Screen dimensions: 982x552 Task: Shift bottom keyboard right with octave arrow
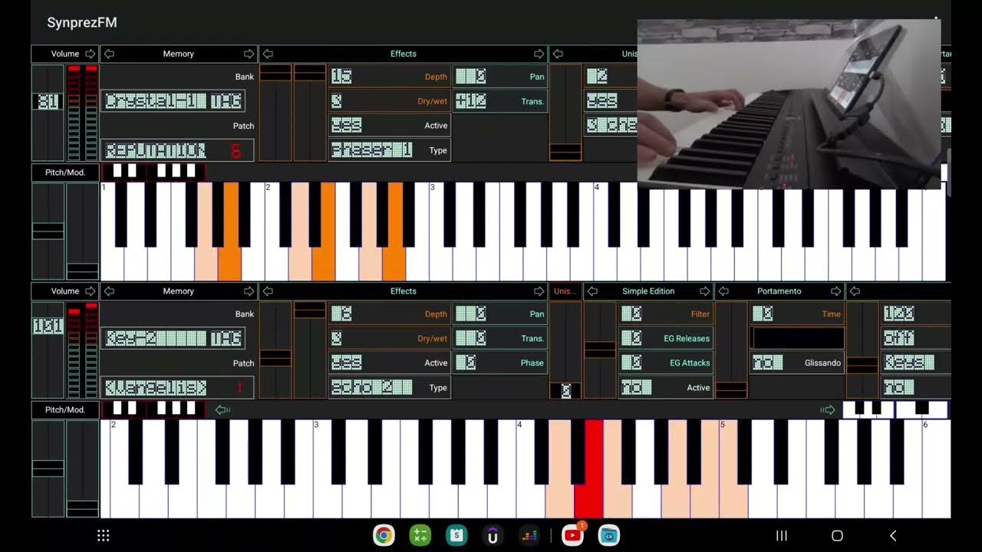(828, 410)
